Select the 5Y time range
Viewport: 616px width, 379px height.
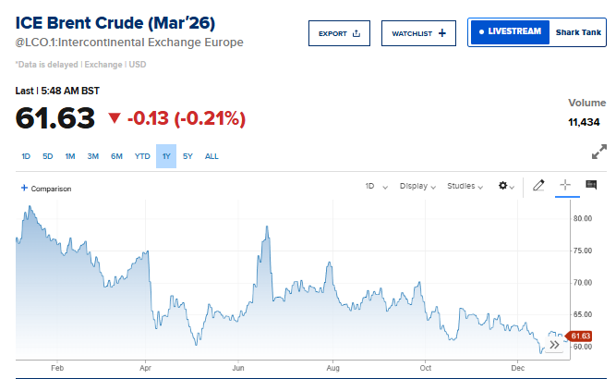coord(187,156)
